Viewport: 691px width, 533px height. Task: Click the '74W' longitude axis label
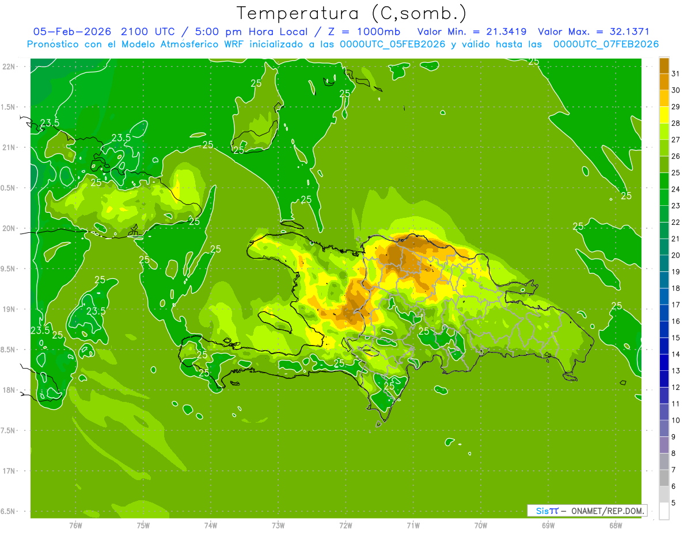(x=211, y=525)
